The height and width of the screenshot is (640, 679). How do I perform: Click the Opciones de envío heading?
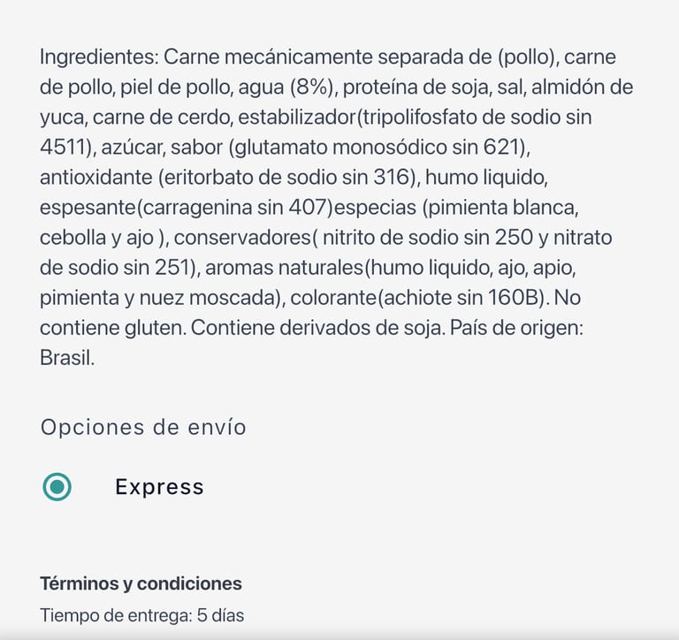click(x=143, y=428)
